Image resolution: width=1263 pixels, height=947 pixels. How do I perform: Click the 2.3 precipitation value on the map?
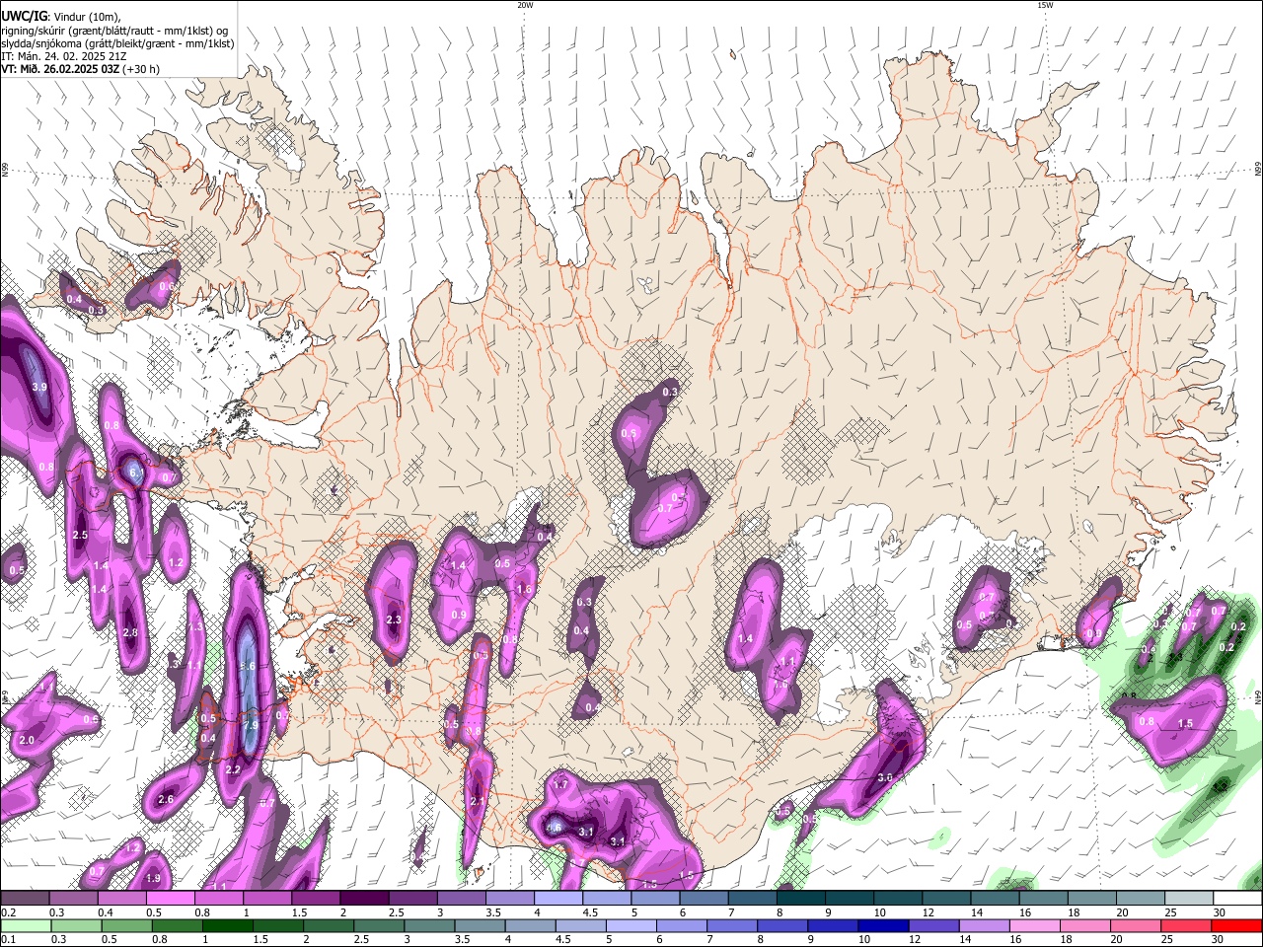(x=394, y=619)
